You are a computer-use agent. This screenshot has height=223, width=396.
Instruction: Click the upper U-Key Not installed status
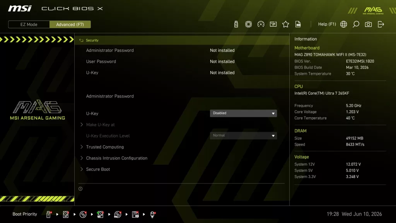(x=222, y=72)
